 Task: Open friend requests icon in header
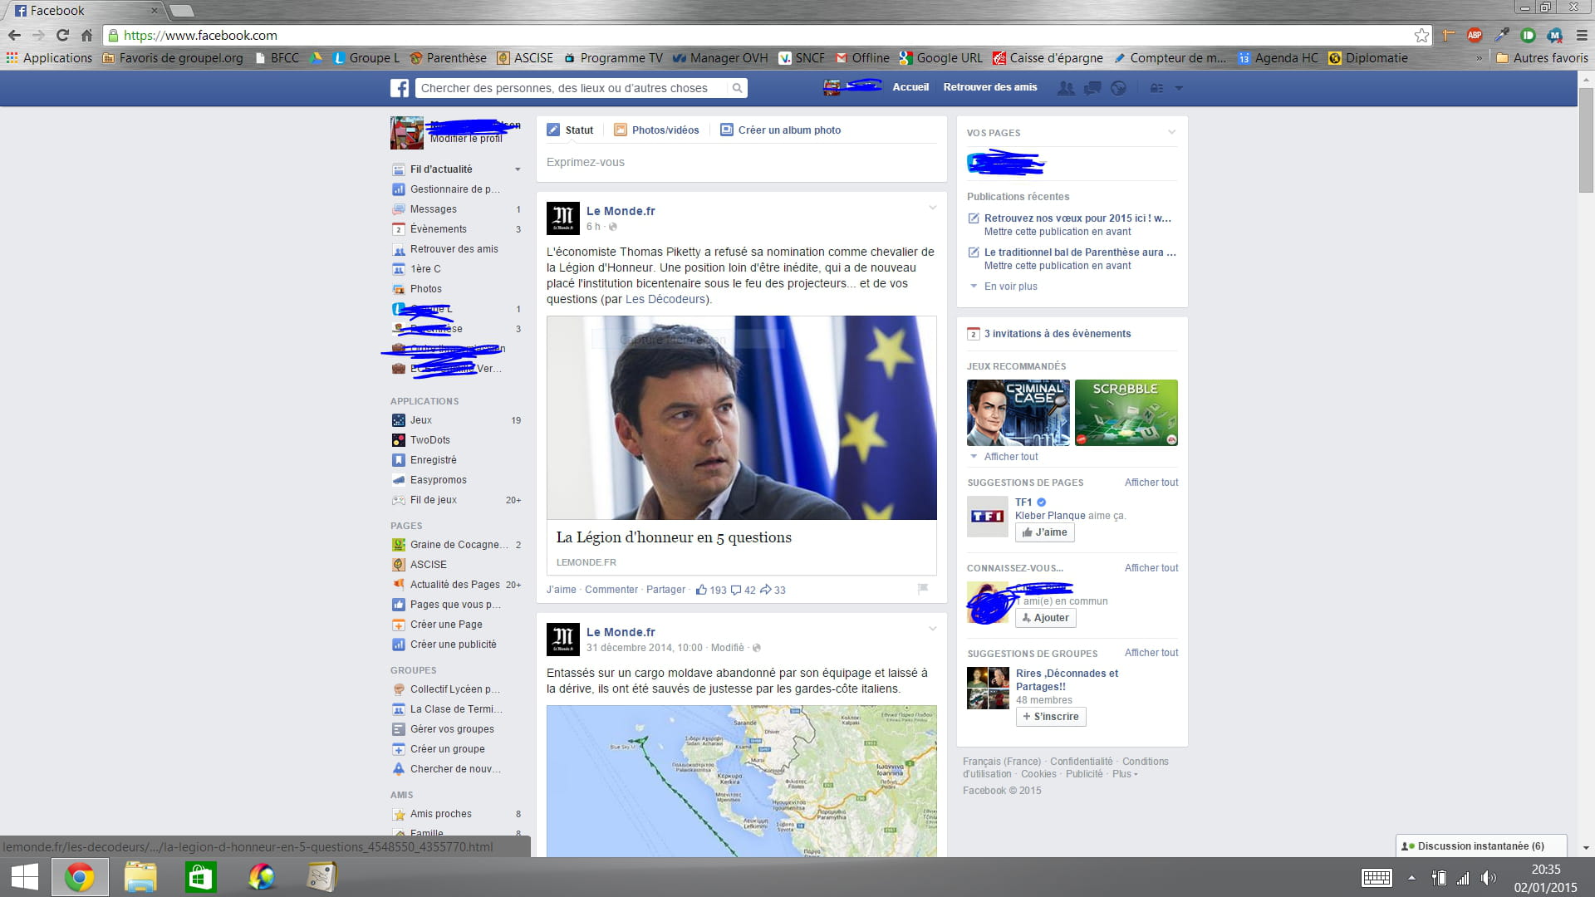point(1065,88)
